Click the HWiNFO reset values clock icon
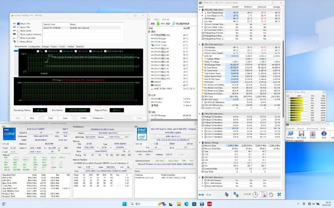 coord(255,194)
